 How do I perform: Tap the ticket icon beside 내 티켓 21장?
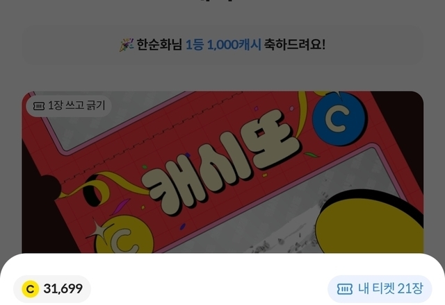tap(345, 289)
